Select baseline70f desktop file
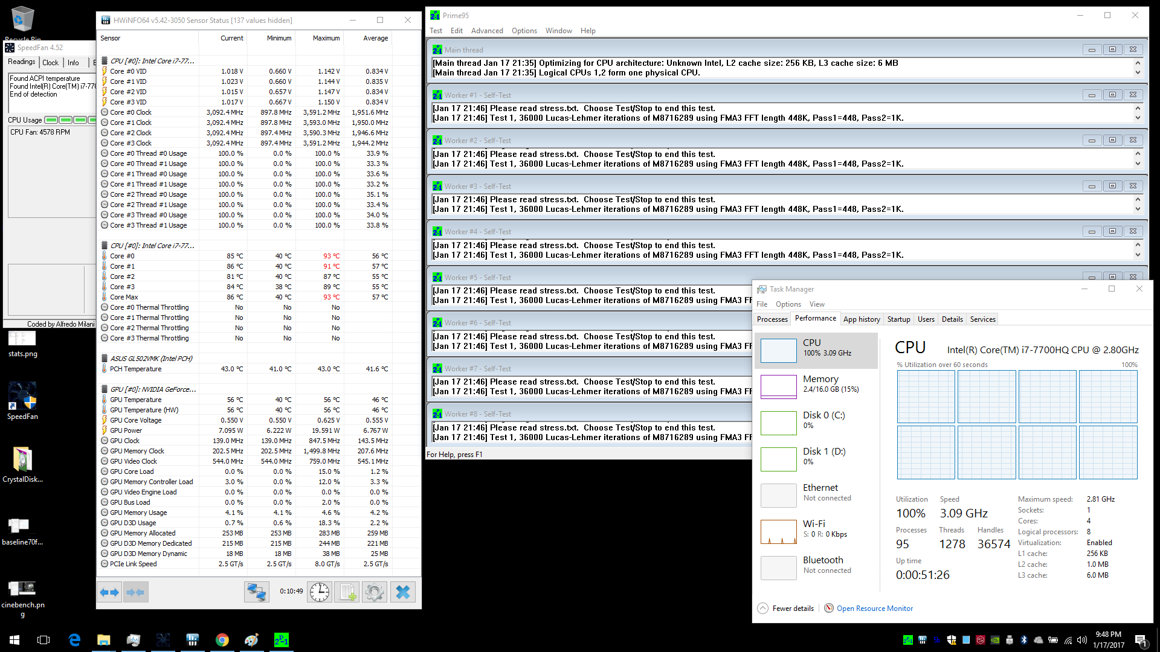The image size is (1160, 652). tap(22, 531)
